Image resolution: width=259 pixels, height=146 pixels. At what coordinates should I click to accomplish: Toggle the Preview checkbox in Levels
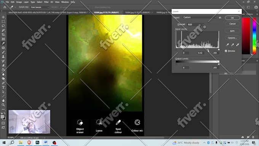pos(226,51)
